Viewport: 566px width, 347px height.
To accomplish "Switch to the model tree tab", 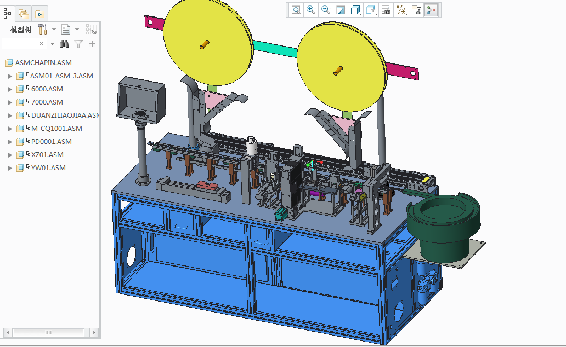I will (x=7, y=14).
